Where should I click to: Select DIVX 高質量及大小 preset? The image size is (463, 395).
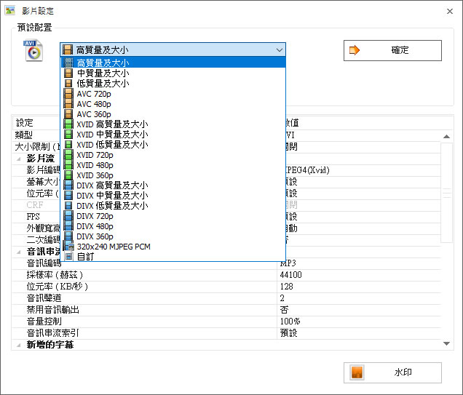[173, 185]
